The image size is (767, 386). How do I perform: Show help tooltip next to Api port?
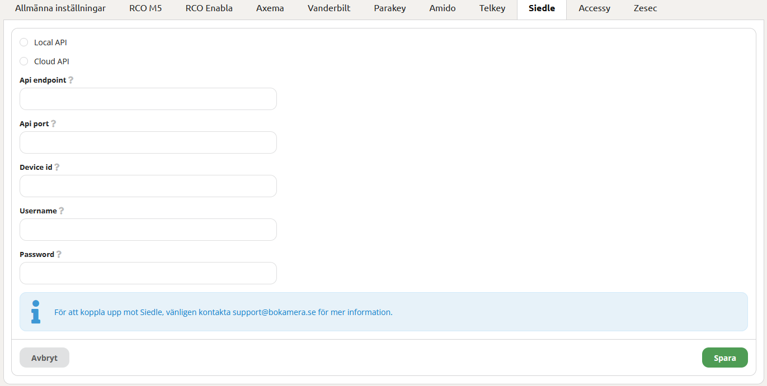[54, 124]
